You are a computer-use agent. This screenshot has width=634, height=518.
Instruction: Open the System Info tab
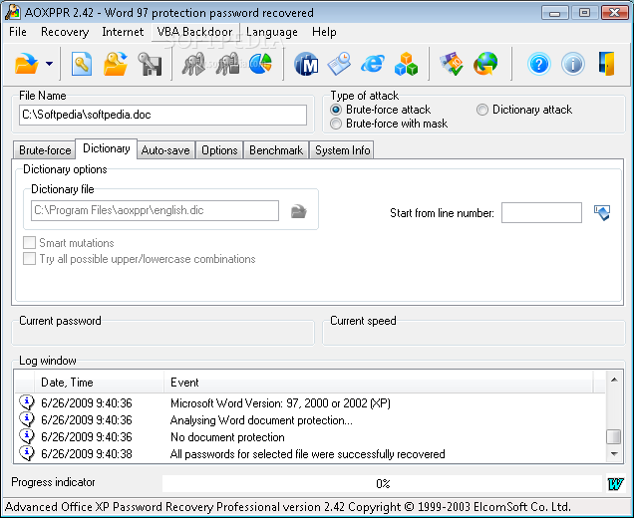[342, 150]
